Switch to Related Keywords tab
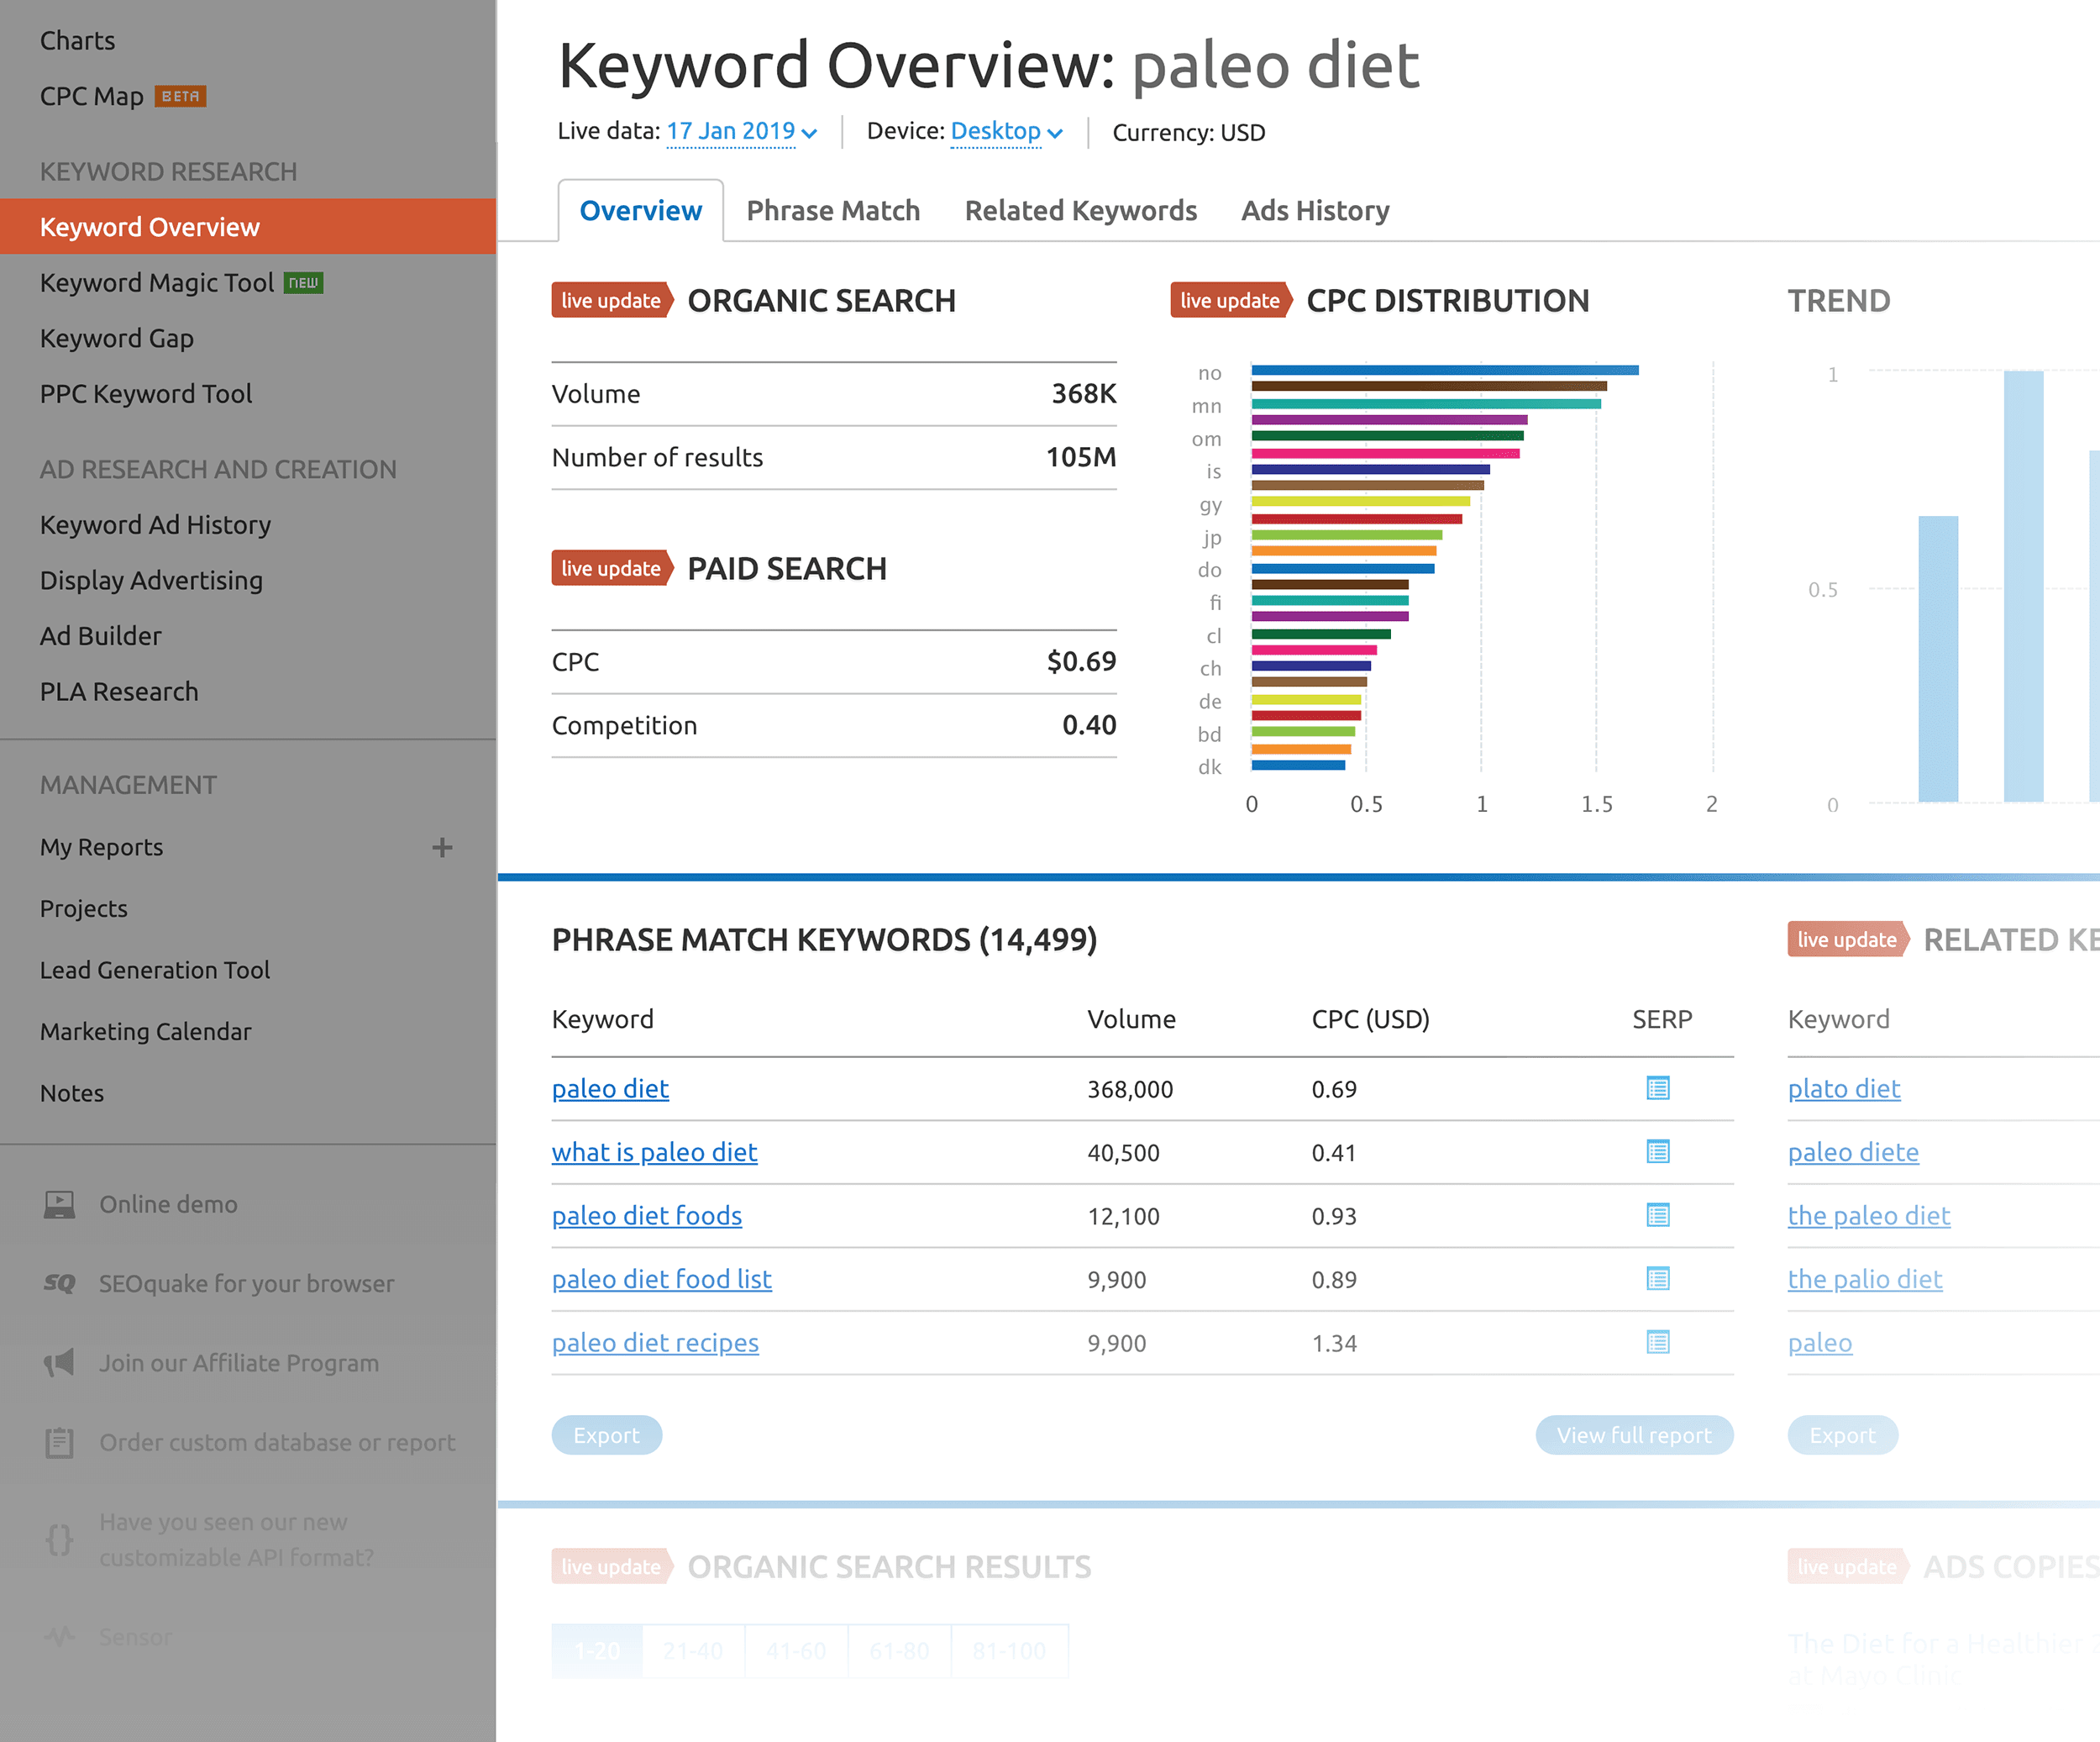2100x1742 pixels. (x=1079, y=209)
